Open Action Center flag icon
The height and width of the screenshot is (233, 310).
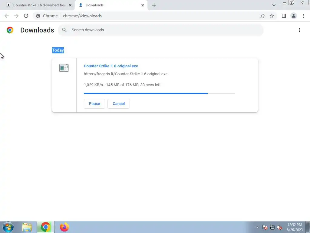coord(265,227)
